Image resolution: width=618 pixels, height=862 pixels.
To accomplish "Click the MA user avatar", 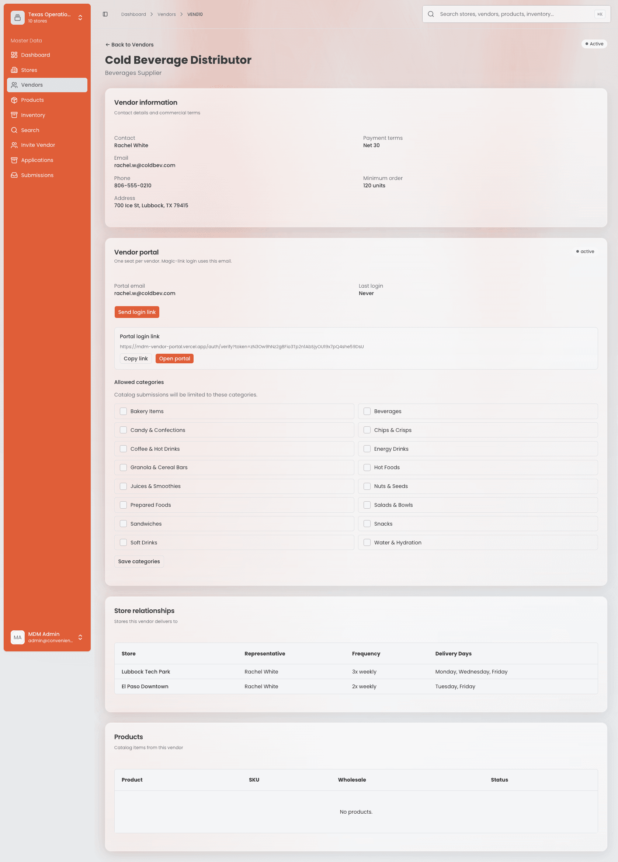I will [x=17, y=637].
